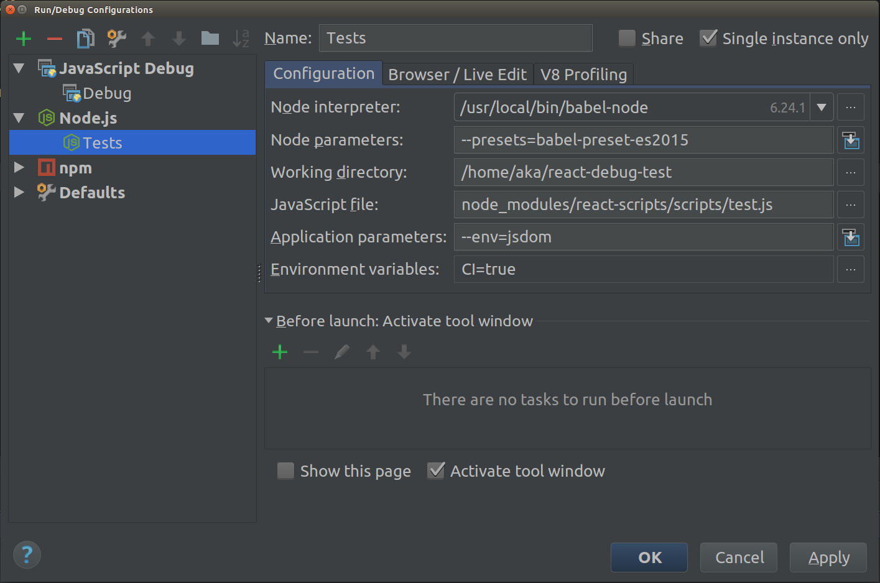Uncheck Activate tool window checkbox
This screenshot has width=880, height=583.
[x=437, y=471]
